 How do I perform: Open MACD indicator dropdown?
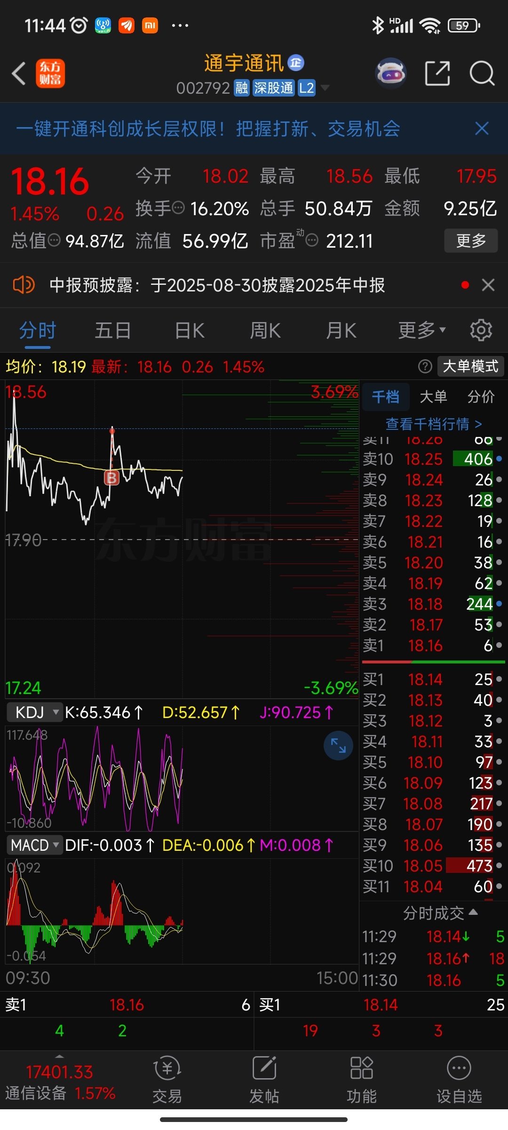35,845
